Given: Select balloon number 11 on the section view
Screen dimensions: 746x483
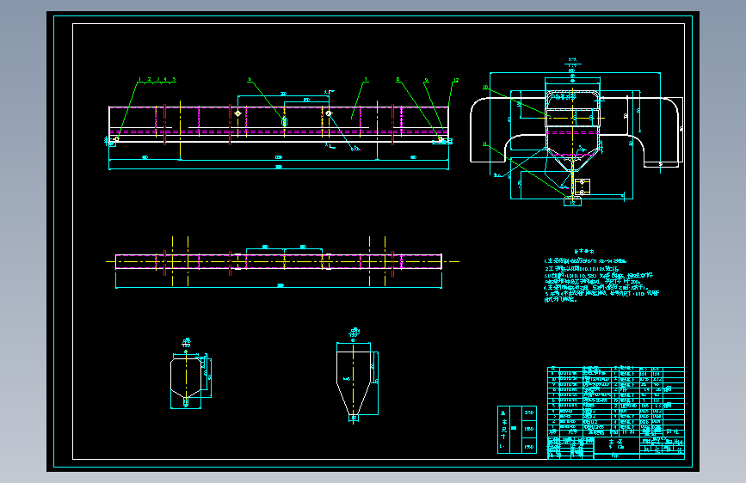Looking at the screenshot, I should (x=485, y=144).
